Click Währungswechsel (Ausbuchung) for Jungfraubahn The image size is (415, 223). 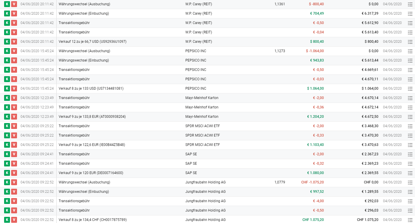84,182
